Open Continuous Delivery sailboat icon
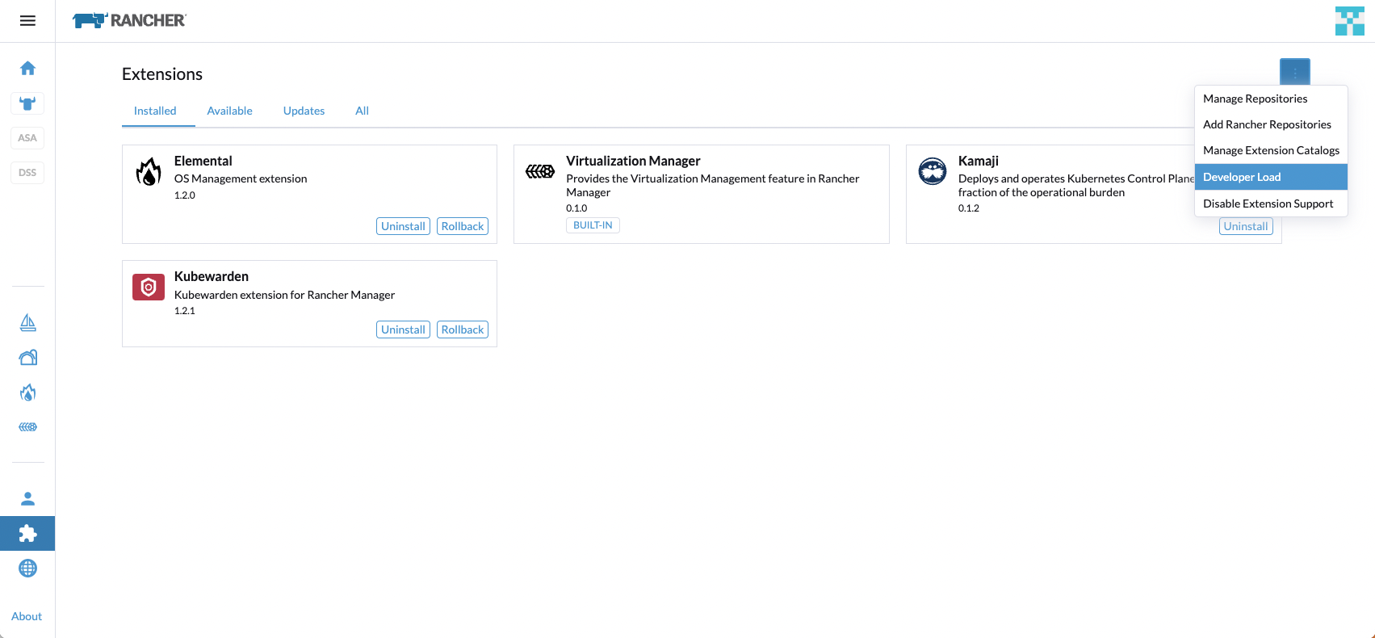 point(27,323)
